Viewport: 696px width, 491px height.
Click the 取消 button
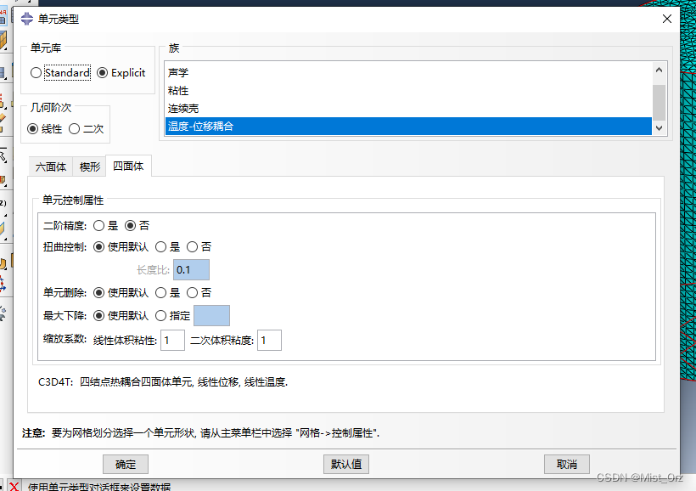(x=566, y=464)
